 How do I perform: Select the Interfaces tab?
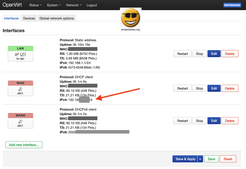pos(11,18)
